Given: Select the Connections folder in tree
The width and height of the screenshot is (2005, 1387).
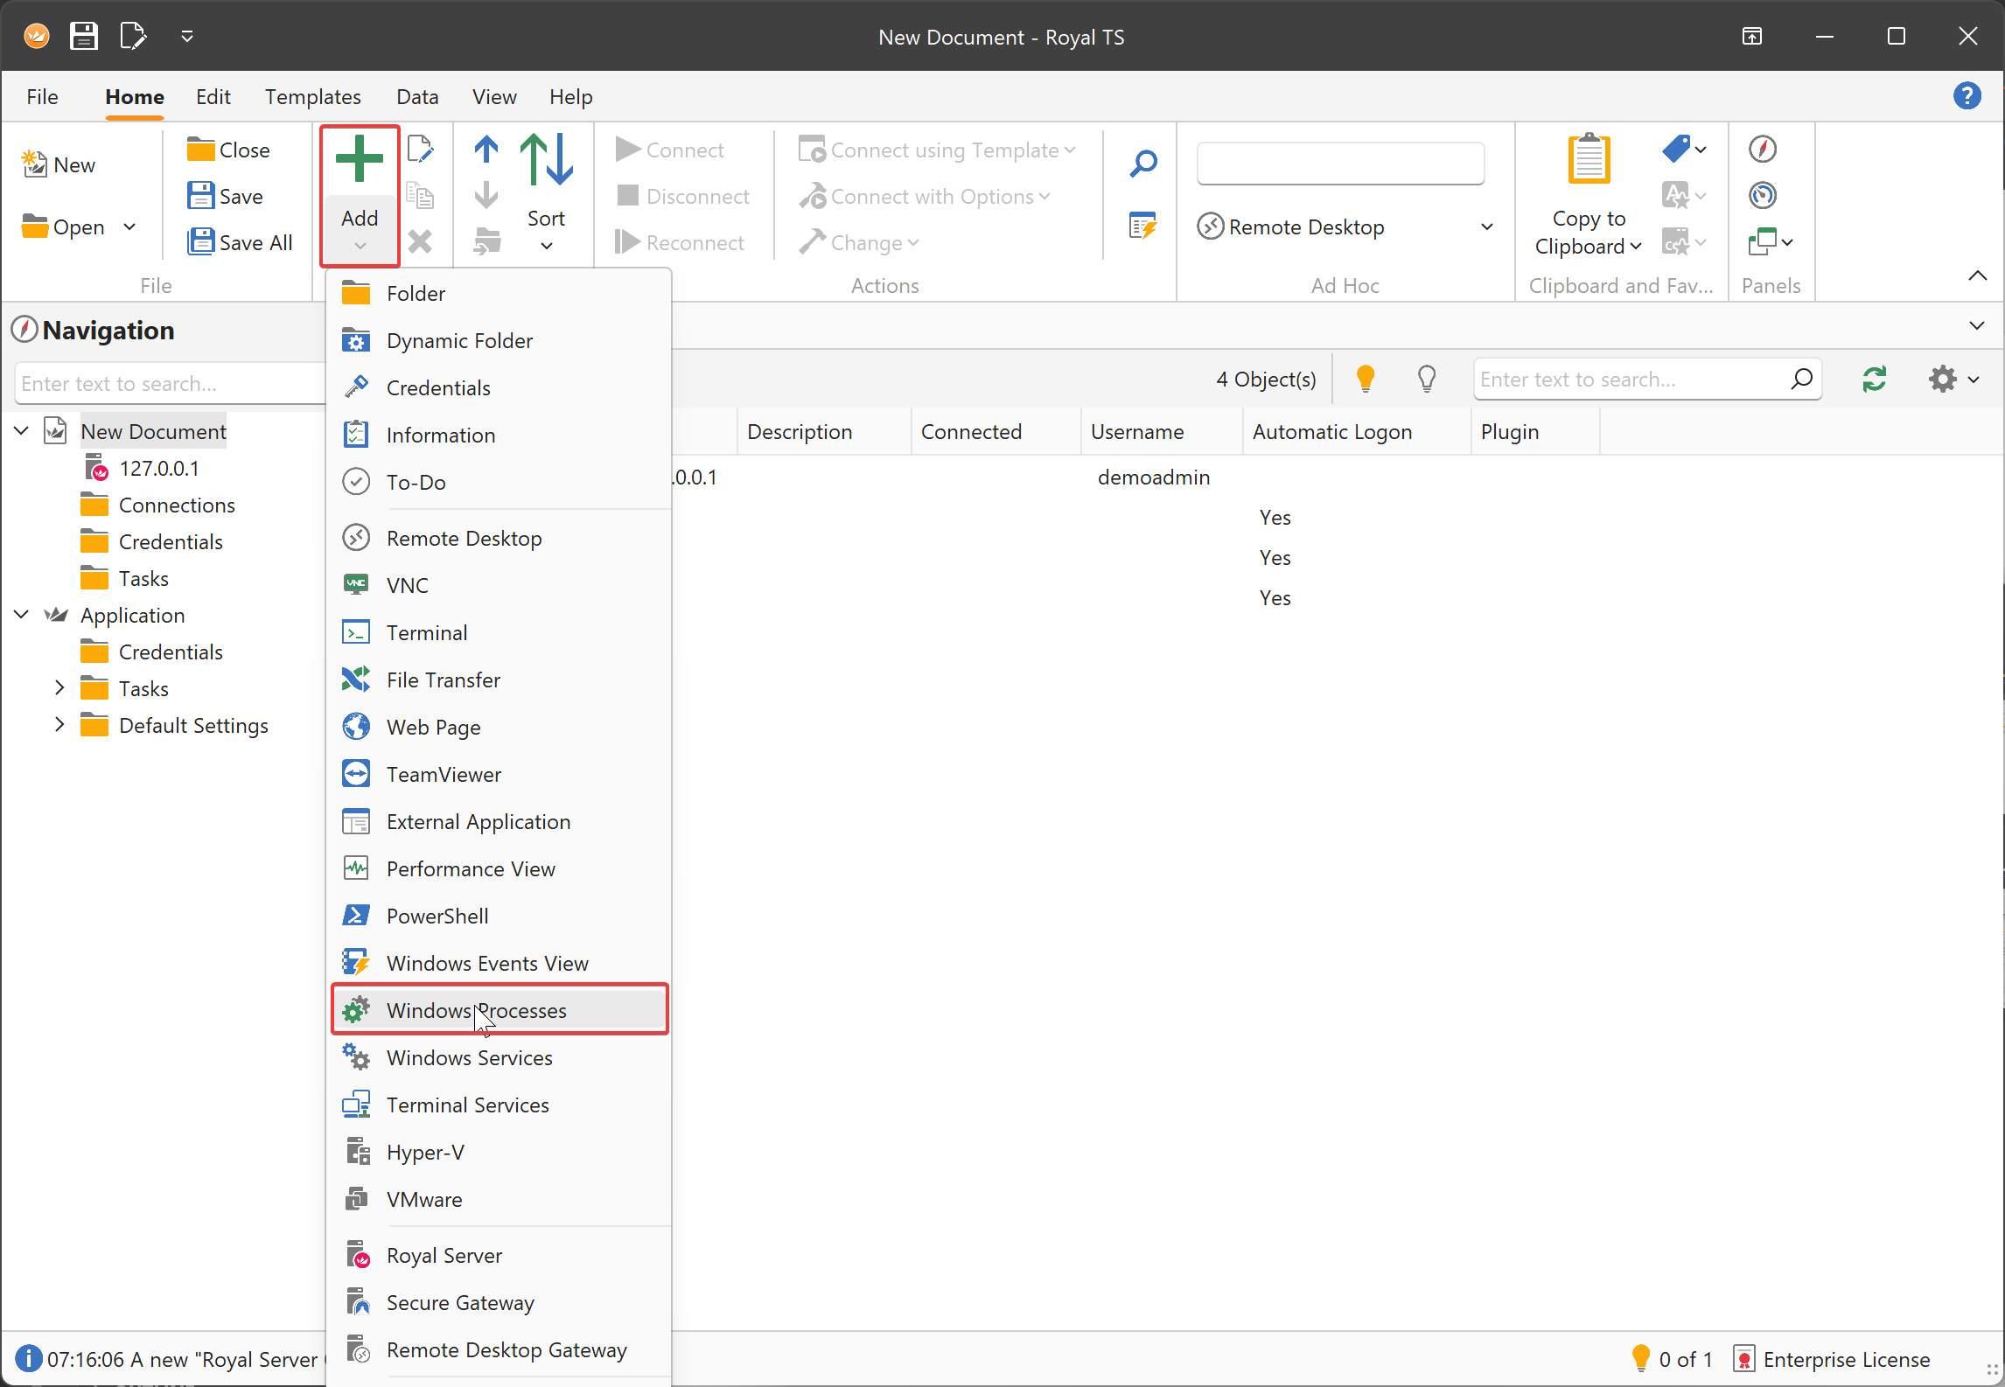Looking at the screenshot, I should tap(176, 505).
